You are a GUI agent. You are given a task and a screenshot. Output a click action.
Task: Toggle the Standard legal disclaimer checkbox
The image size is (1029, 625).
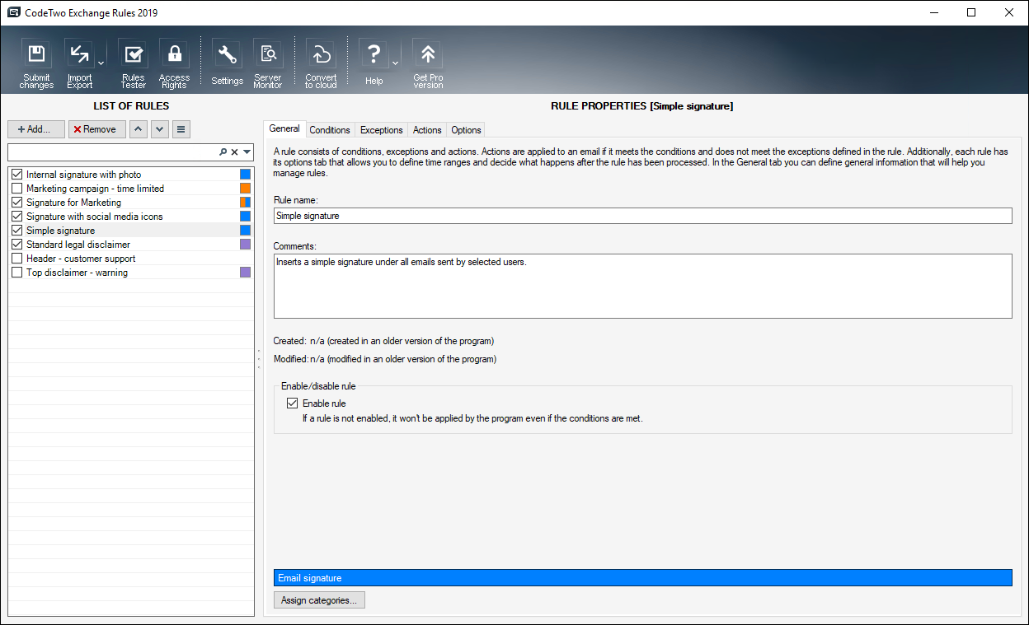pyautogui.click(x=16, y=245)
